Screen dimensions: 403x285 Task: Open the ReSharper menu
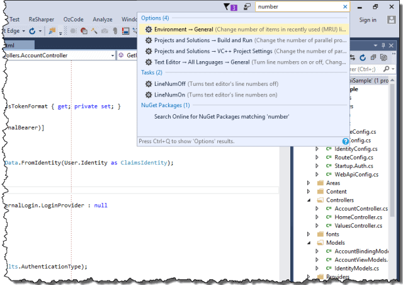coord(42,20)
